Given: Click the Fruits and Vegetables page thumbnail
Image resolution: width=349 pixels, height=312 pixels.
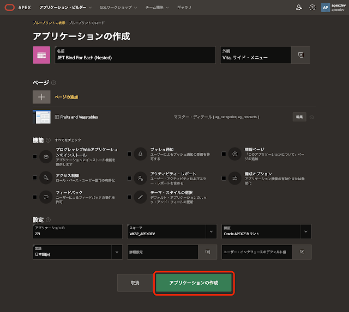Looking at the screenshot, I should point(41,117).
